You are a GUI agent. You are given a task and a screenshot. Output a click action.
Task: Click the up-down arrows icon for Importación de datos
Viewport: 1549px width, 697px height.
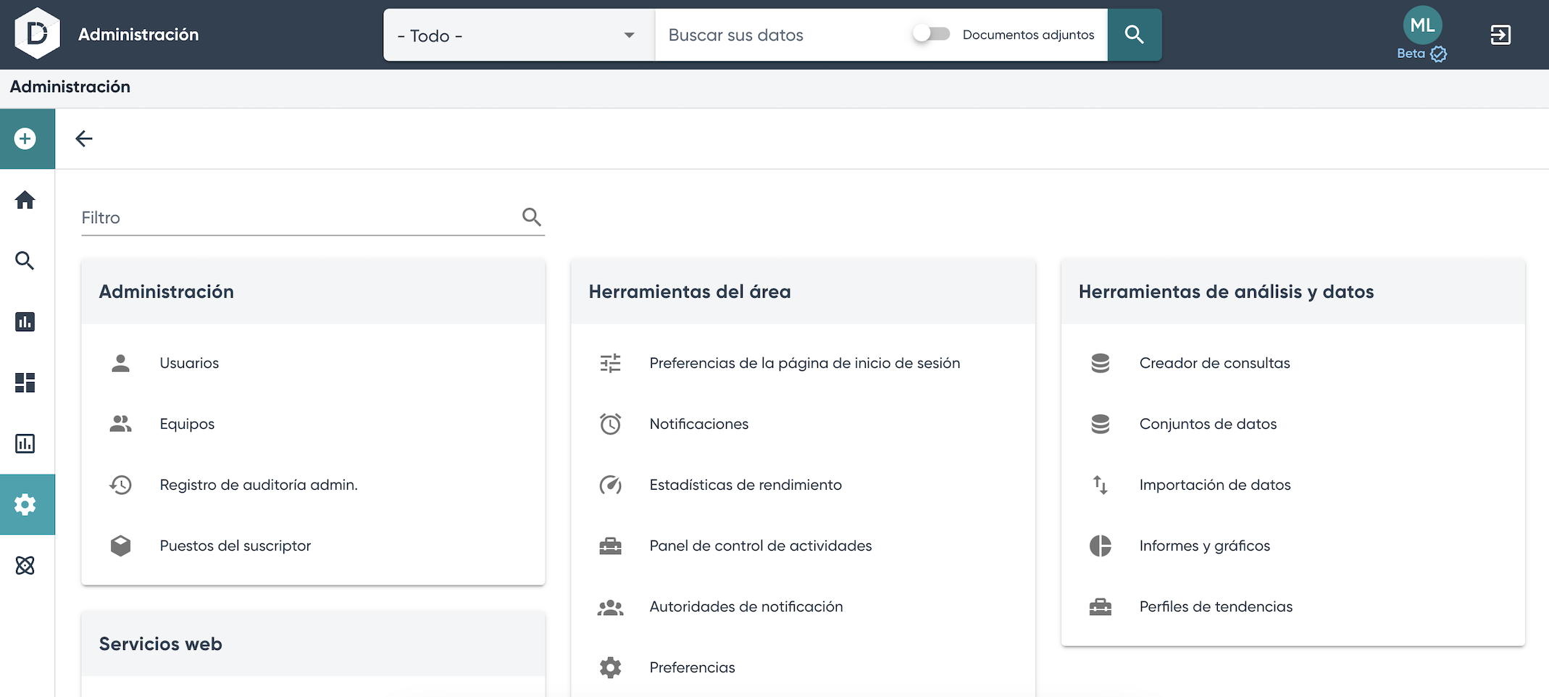click(x=1101, y=485)
